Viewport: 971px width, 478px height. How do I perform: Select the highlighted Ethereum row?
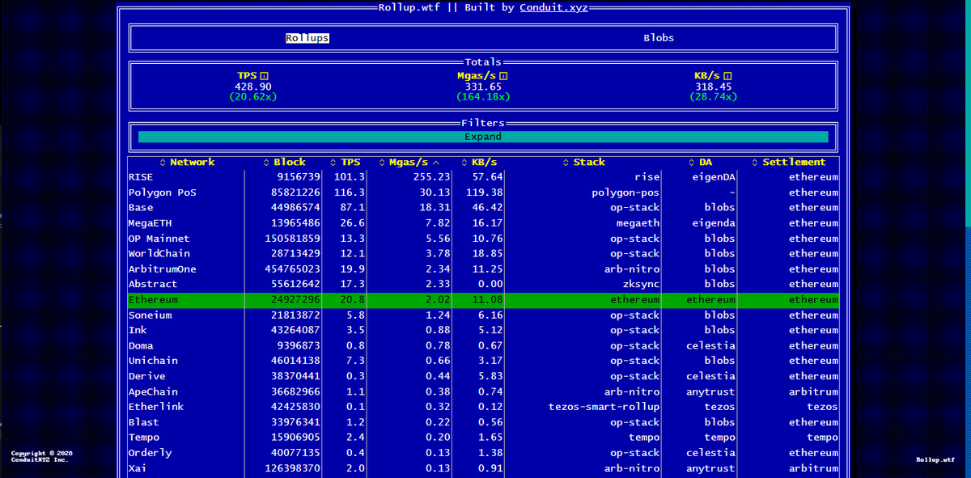483,300
